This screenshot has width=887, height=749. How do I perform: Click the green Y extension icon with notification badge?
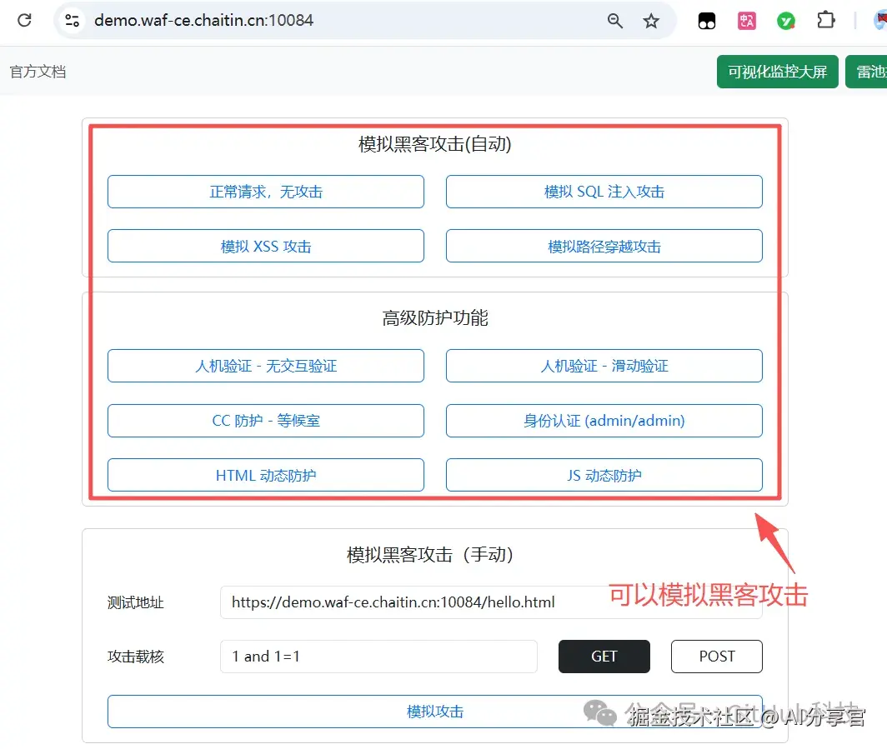tap(785, 21)
